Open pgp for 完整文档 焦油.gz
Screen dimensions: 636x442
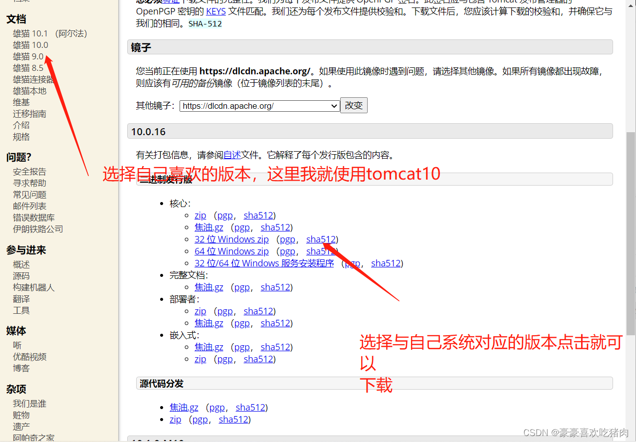click(242, 287)
